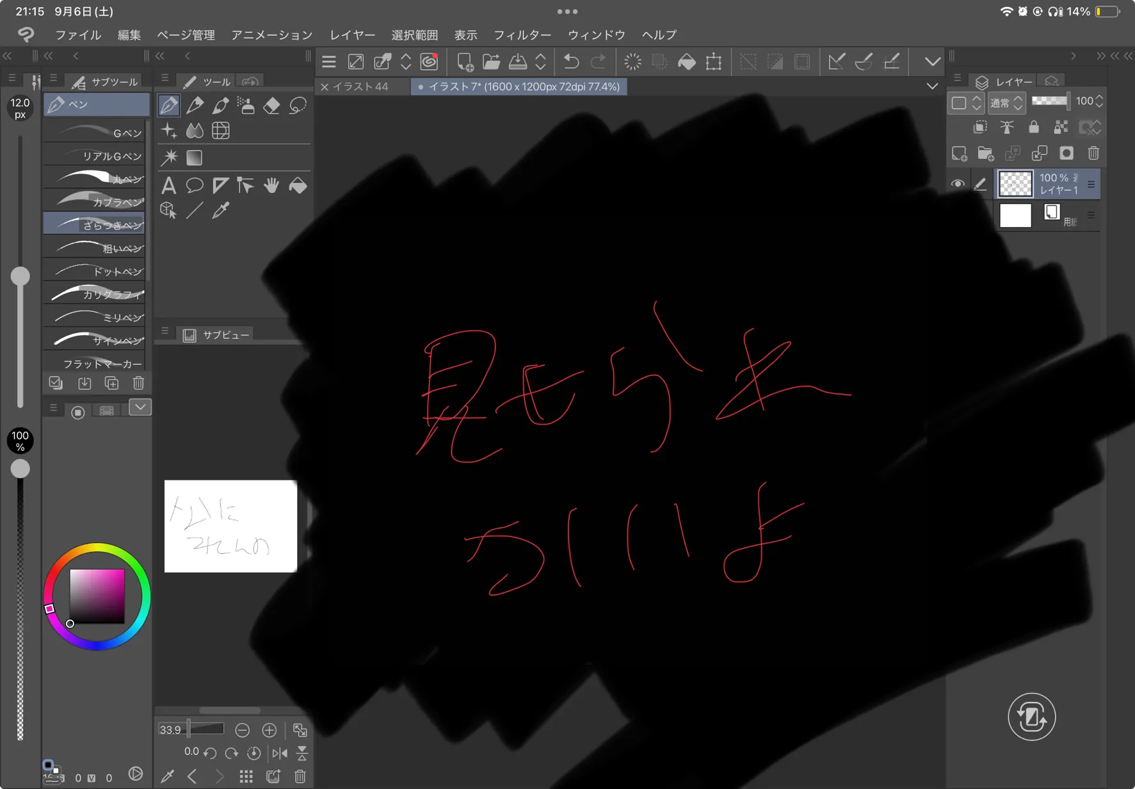Click the brush opacity slider handle
The width and height of the screenshot is (1135, 789).
click(20, 468)
